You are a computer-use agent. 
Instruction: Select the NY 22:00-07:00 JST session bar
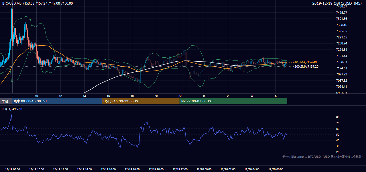(x=233, y=101)
